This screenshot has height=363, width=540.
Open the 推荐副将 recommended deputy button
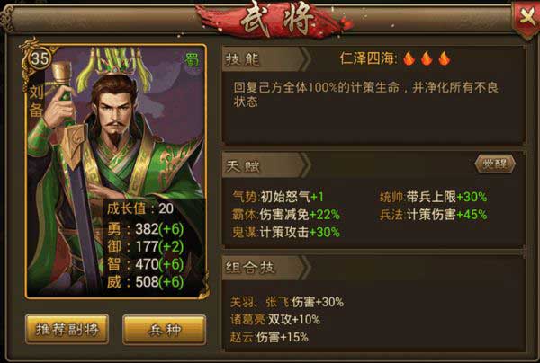point(67,329)
